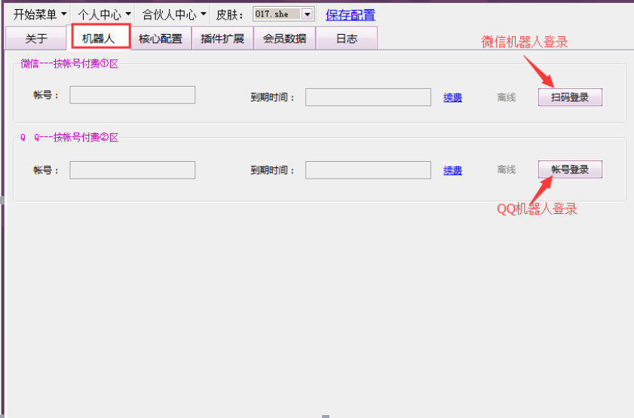Switch to the 关于 tab
The image size is (634, 418).
click(36, 38)
